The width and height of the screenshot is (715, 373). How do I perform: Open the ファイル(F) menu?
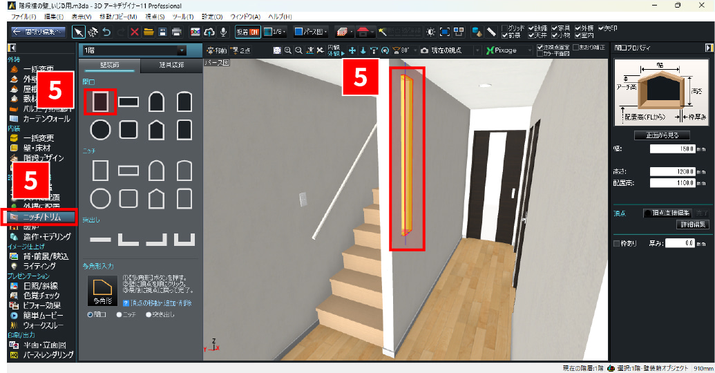click(x=23, y=17)
